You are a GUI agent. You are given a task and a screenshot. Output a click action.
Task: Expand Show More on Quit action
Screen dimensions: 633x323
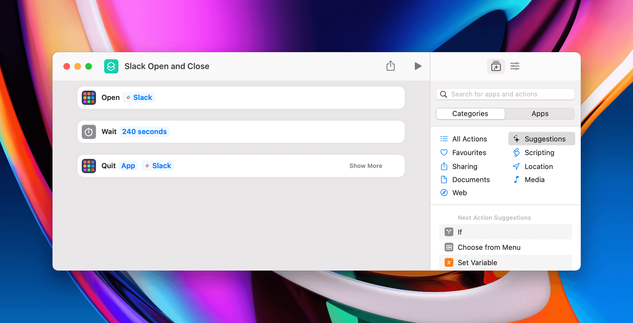click(366, 166)
